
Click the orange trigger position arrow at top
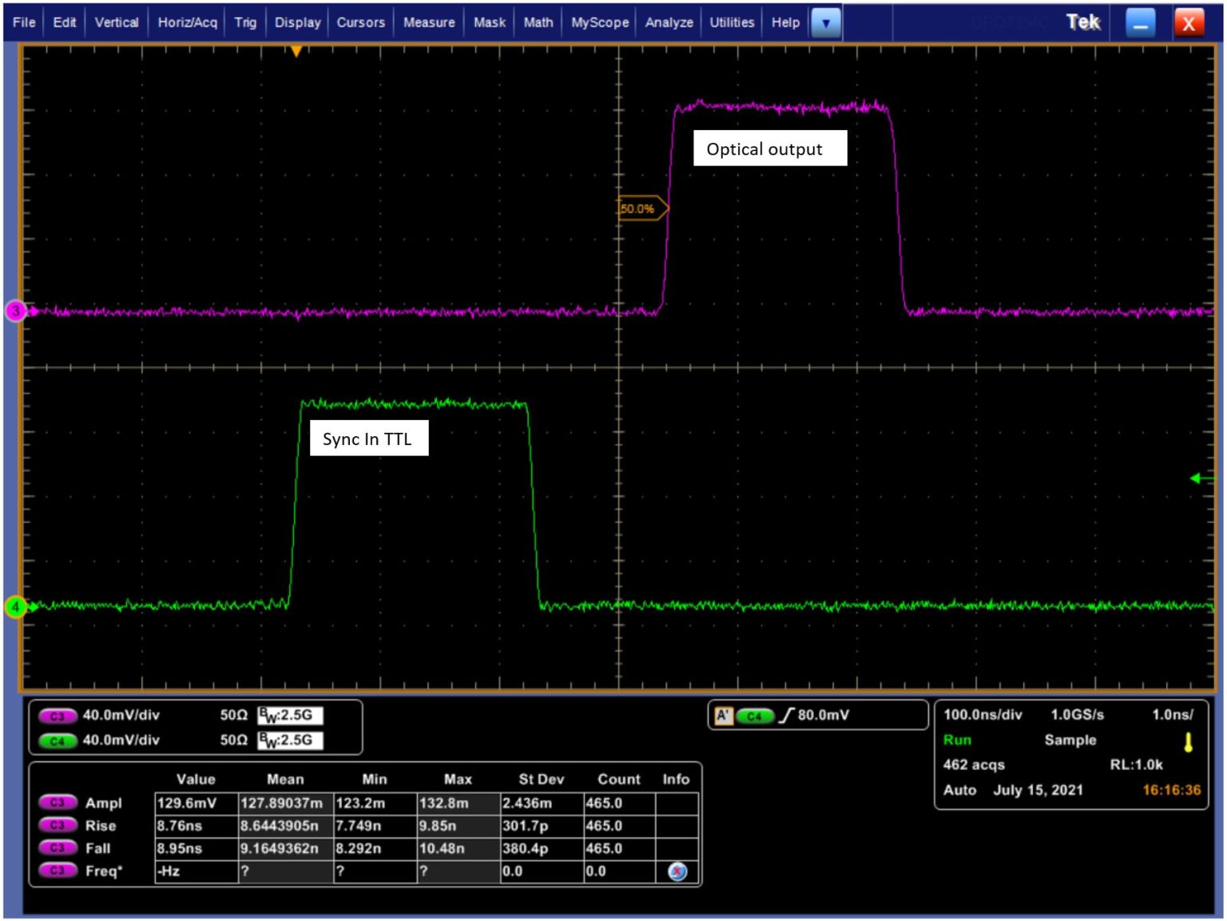point(296,51)
